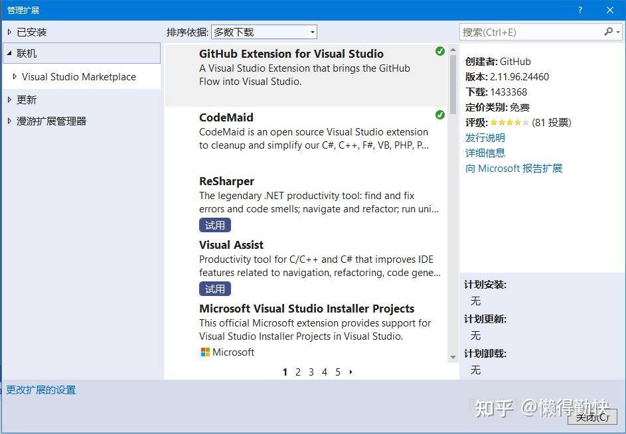
Task: Select Visual Studio Marketplace in tree
Action: click(78, 77)
